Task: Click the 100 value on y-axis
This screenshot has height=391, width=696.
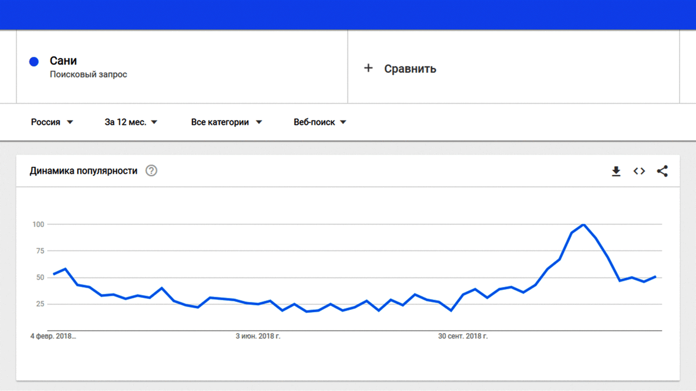Action: [38, 224]
